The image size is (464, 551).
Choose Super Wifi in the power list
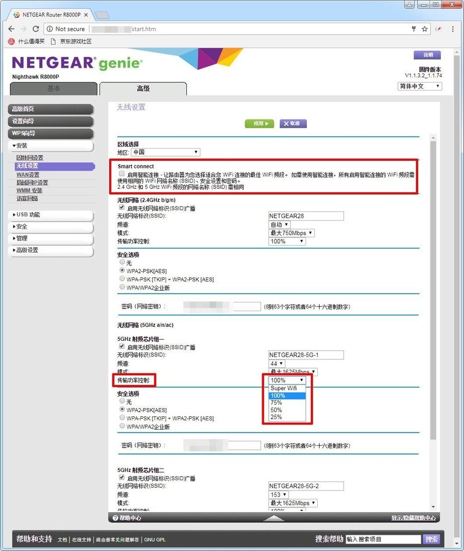tap(288, 388)
